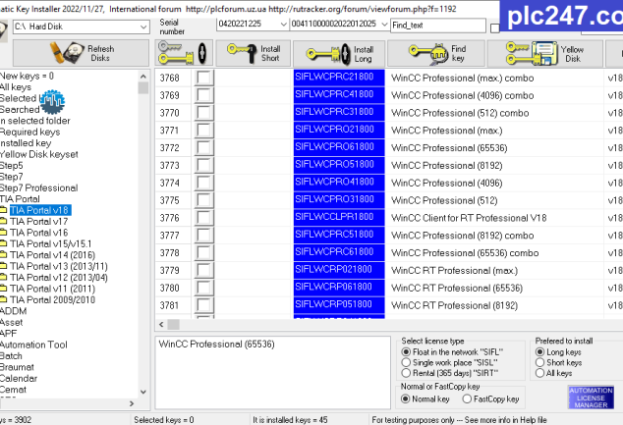This screenshot has width=623, height=425.
Task: Open the 0420221225 serial number dropdown
Action: click(283, 25)
